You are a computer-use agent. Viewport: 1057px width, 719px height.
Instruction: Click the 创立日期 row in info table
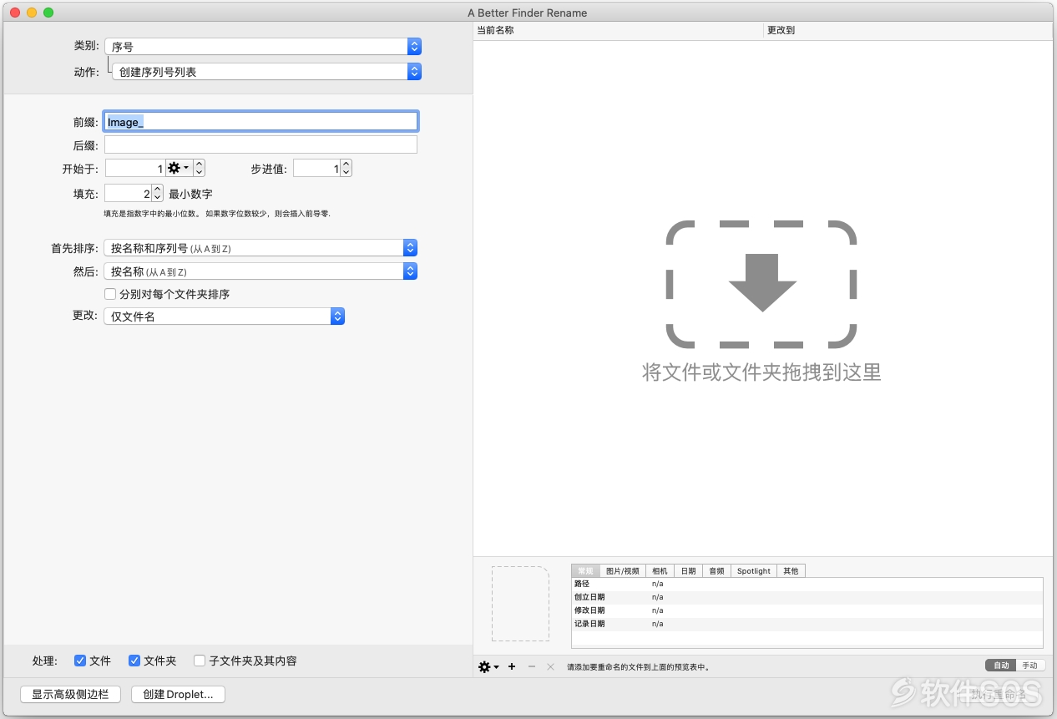coord(807,597)
